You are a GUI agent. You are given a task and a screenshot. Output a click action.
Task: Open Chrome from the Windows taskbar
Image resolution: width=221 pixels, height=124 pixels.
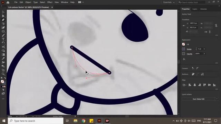click(83, 121)
